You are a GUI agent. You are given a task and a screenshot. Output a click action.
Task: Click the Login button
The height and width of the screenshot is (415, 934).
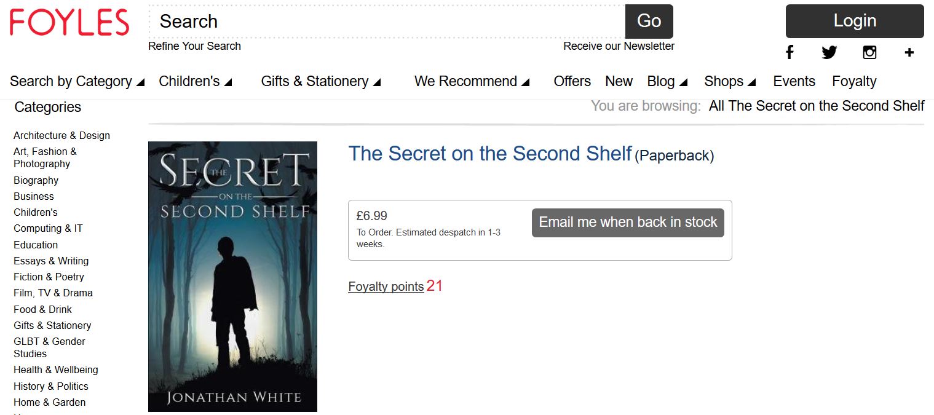click(855, 21)
